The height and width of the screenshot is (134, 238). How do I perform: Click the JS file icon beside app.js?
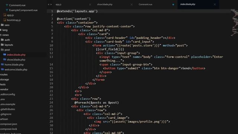[5, 15]
